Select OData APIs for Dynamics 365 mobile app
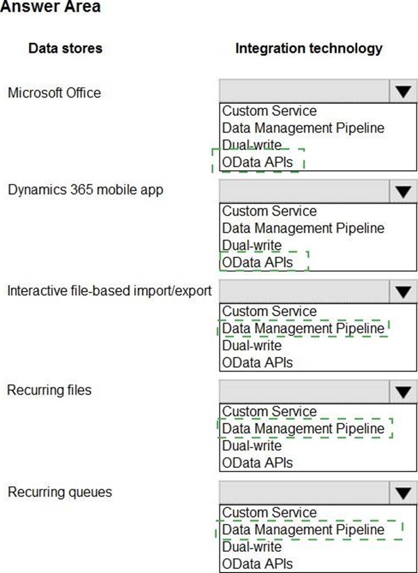418x573 pixels. click(x=258, y=263)
